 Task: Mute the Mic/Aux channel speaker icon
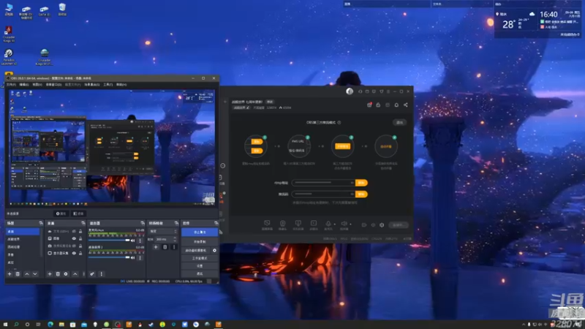[x=133, y=241]
